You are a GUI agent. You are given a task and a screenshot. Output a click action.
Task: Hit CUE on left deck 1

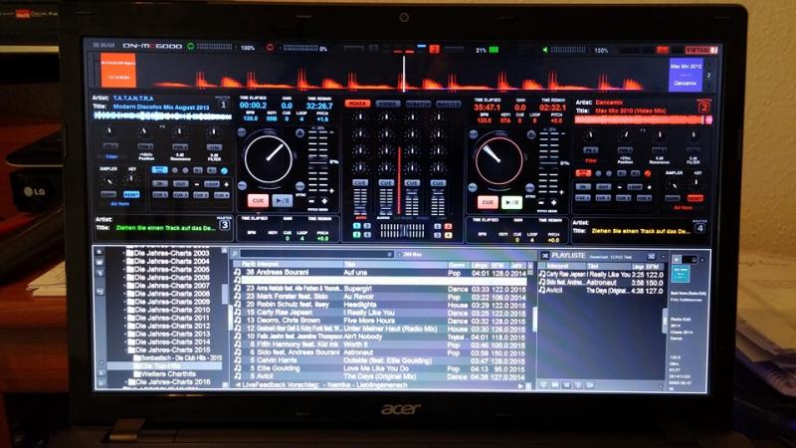coord(258,201)
